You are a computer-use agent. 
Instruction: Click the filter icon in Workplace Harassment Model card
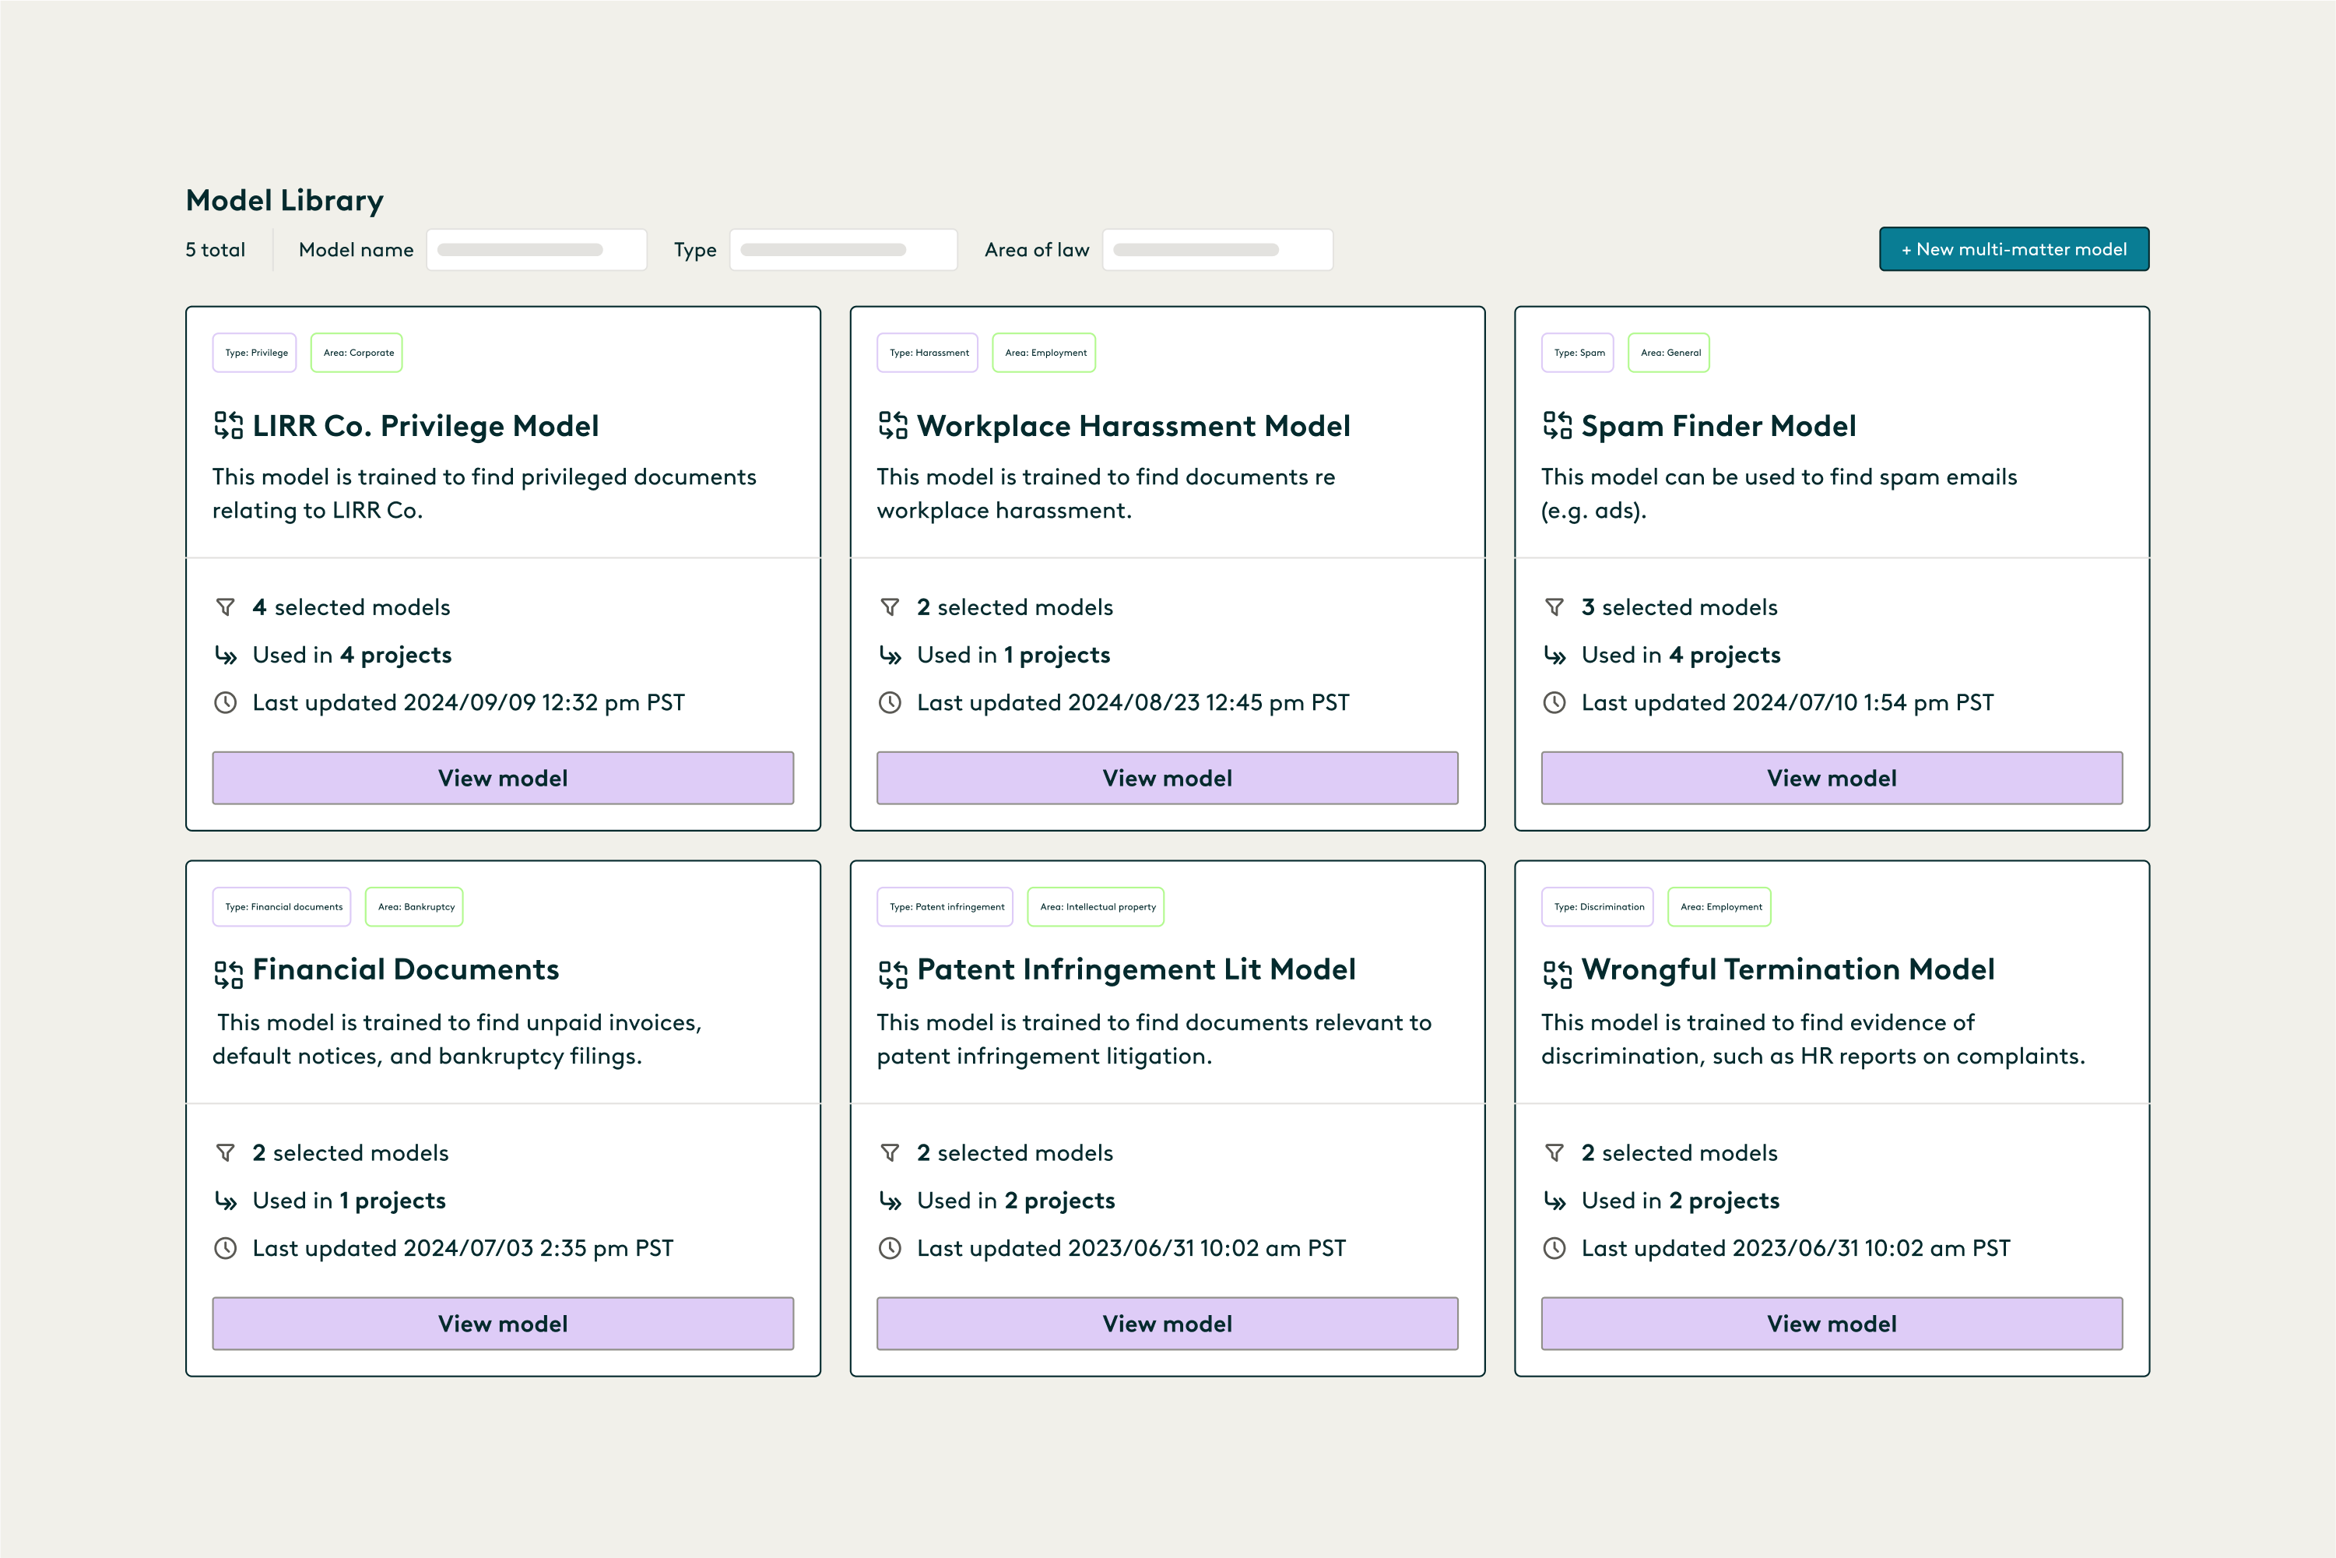(x=890, y=607)
